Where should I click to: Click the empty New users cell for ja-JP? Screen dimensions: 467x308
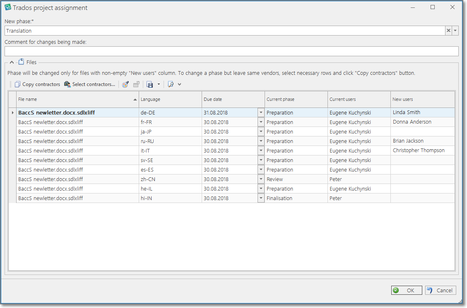click(x=423, y=132)
